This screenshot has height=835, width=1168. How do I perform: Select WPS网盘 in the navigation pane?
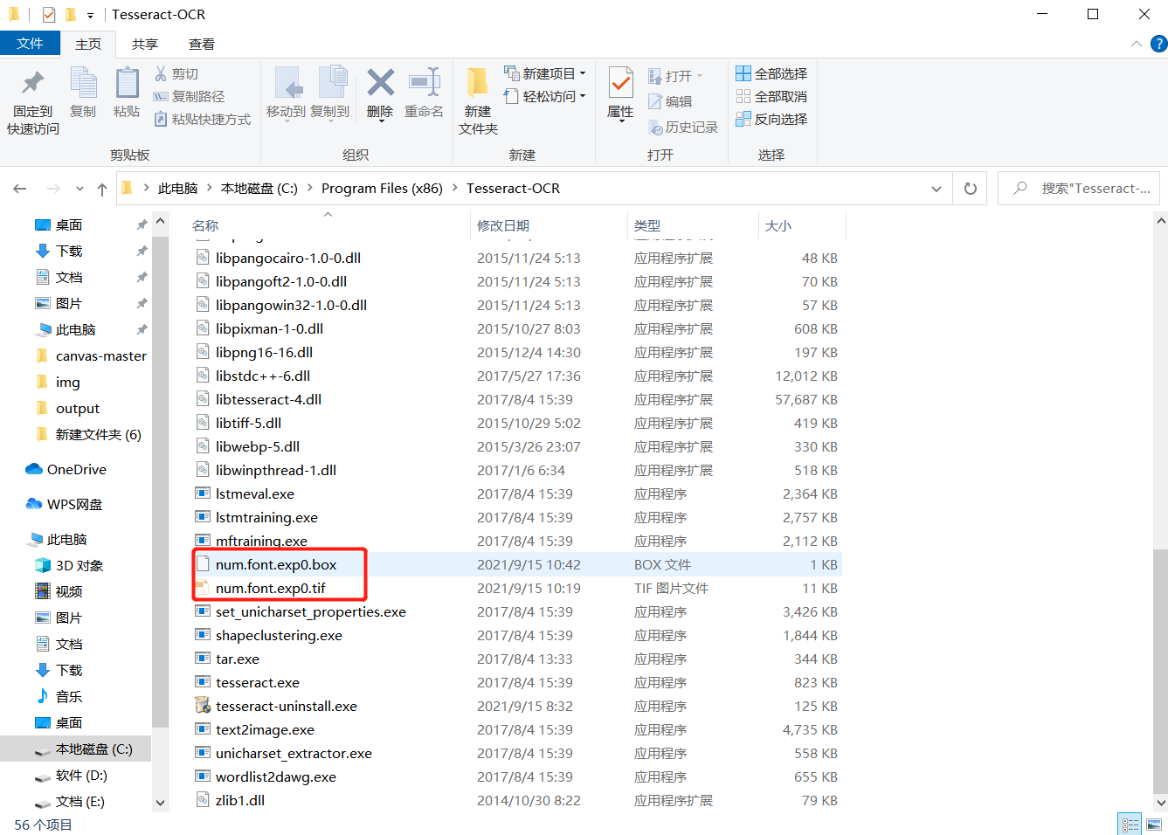(75, 504)
